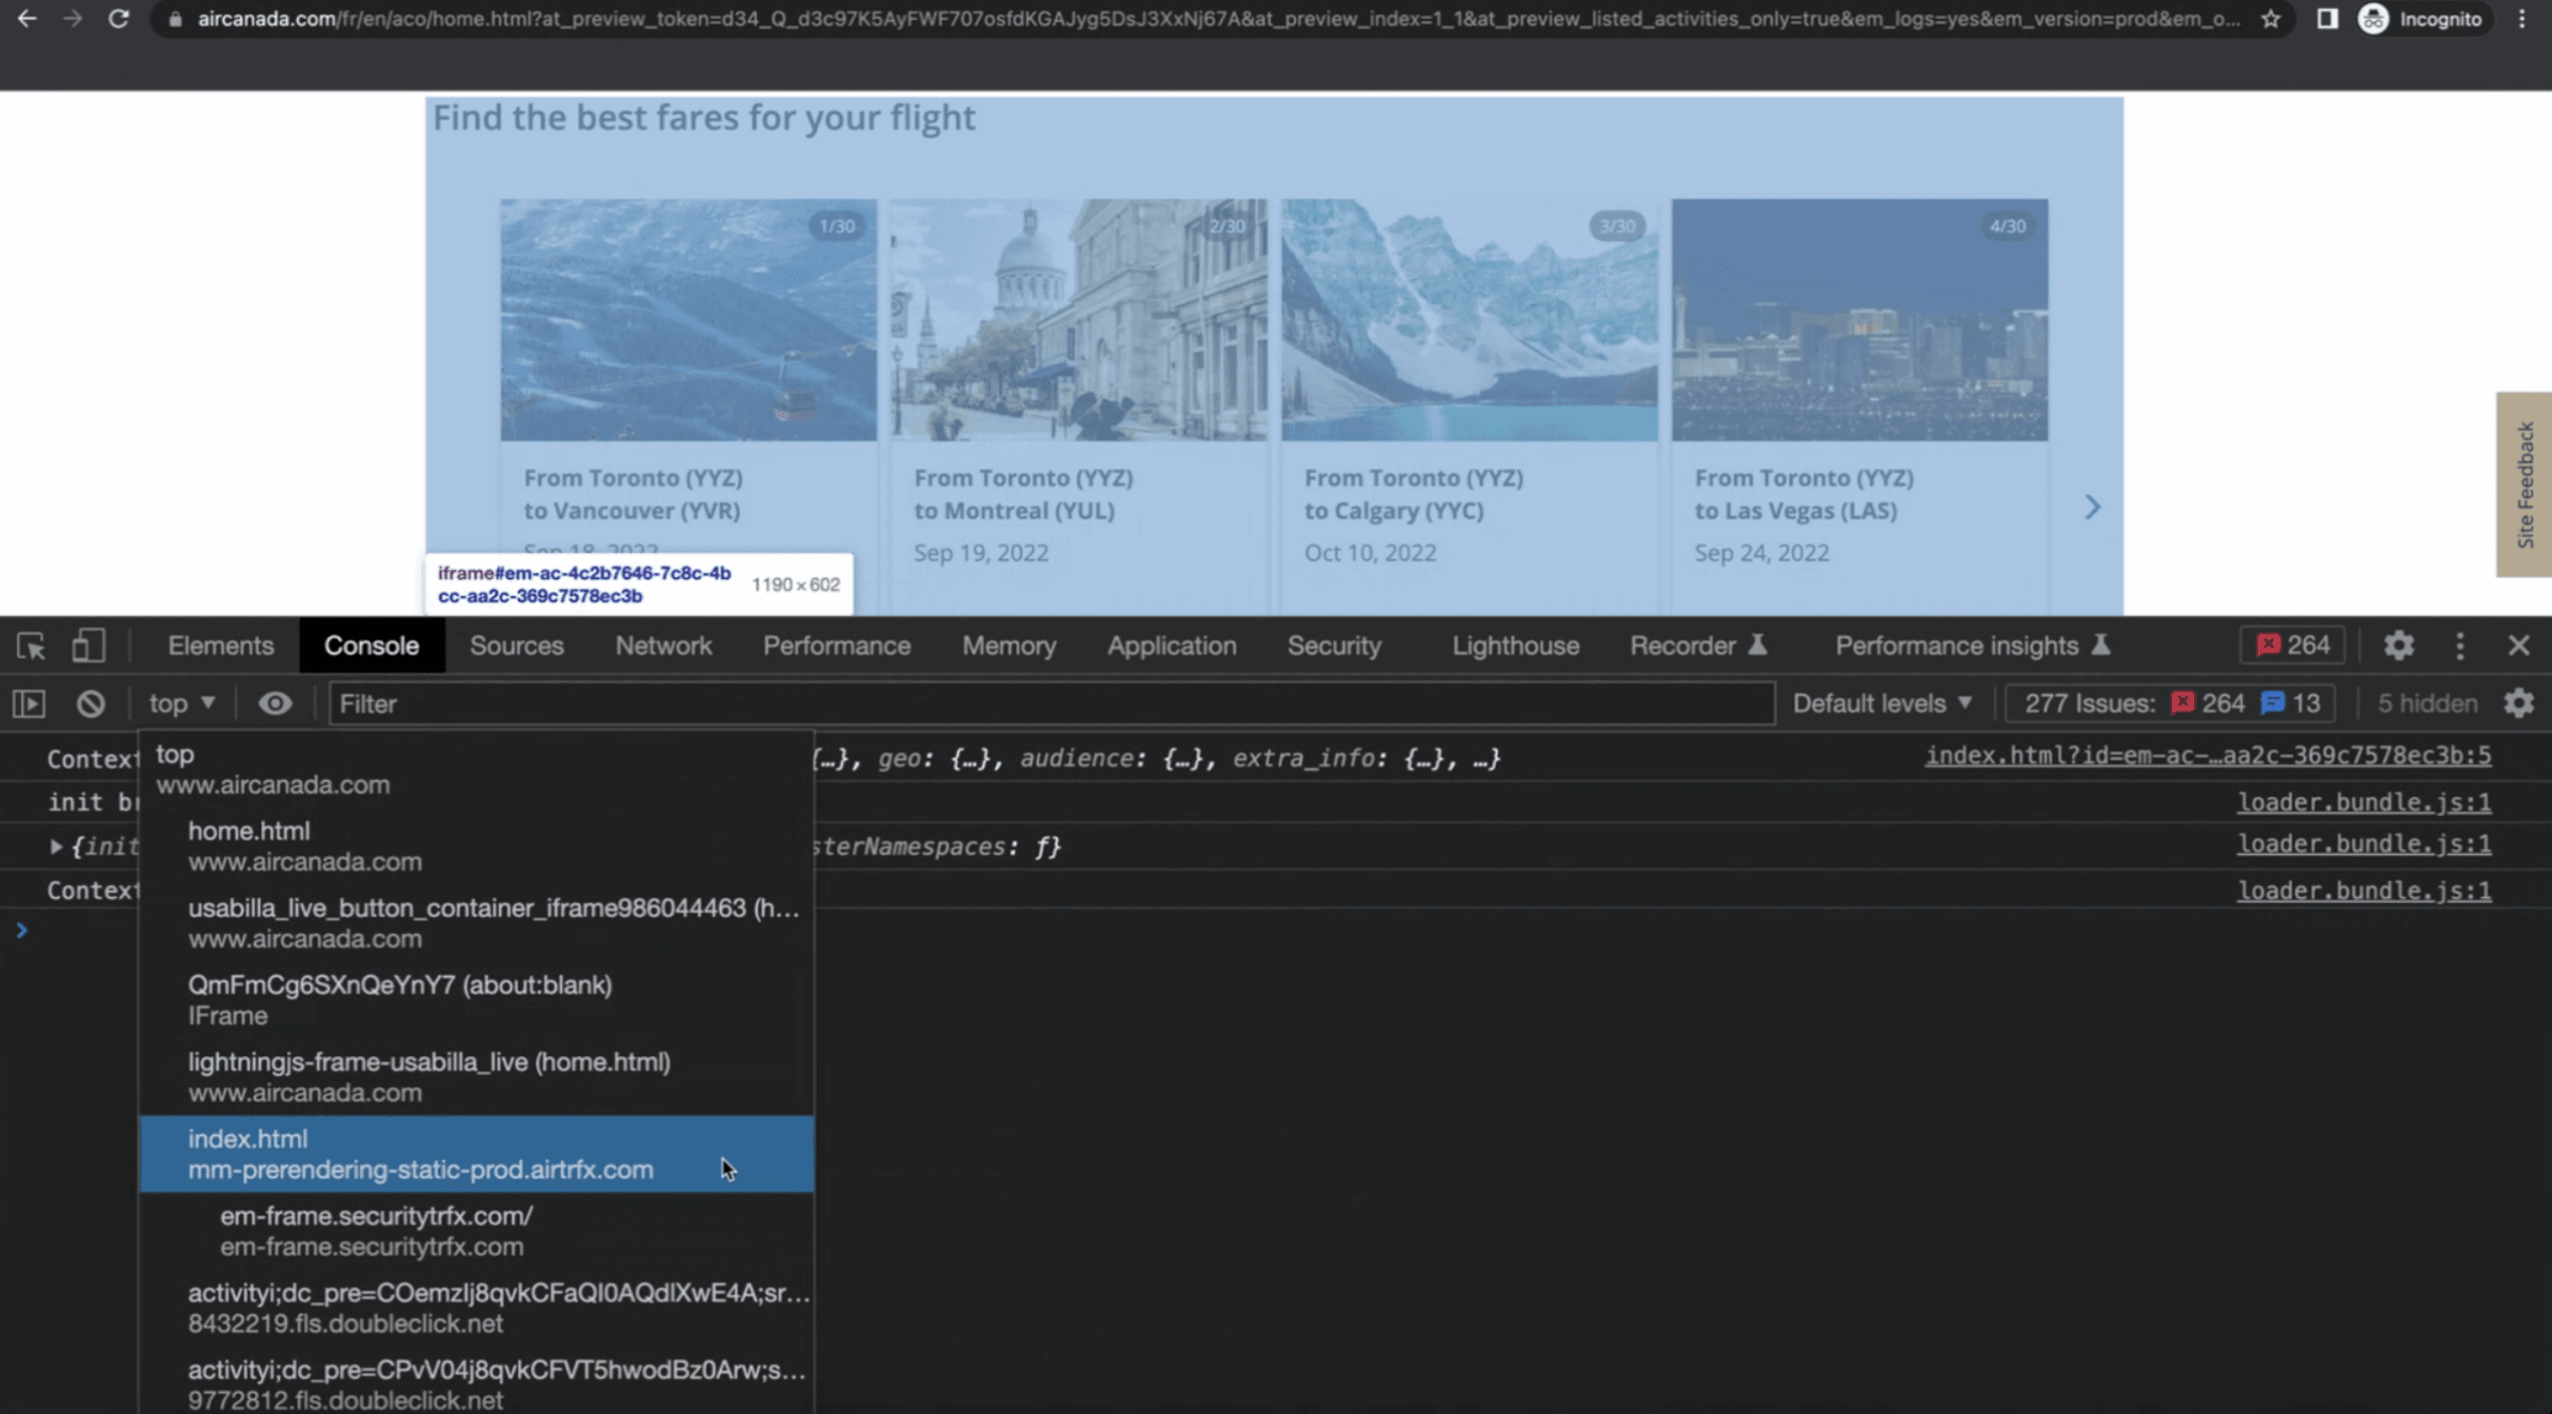The height and width of the screenshot is (1414, 2552).
Task: Open the side panel icon in browser toolbar
Action: tap(2327, 19)
